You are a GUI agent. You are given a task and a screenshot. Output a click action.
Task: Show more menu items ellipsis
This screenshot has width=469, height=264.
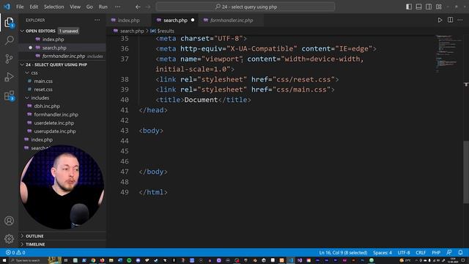point(118,7)
